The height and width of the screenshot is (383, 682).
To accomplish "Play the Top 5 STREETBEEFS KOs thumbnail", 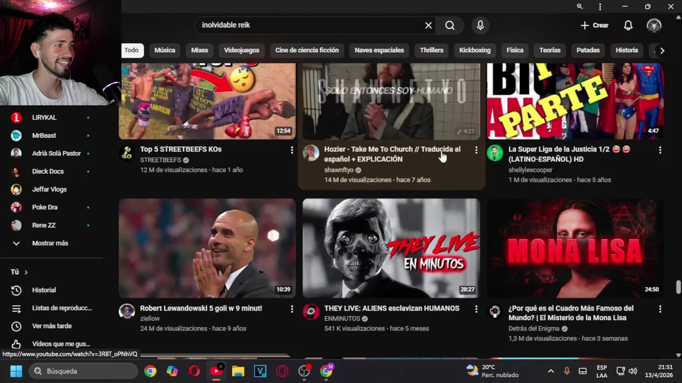I will click(207, 101).
